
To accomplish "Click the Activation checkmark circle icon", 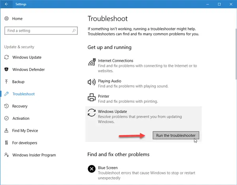I will coord(6,118).
